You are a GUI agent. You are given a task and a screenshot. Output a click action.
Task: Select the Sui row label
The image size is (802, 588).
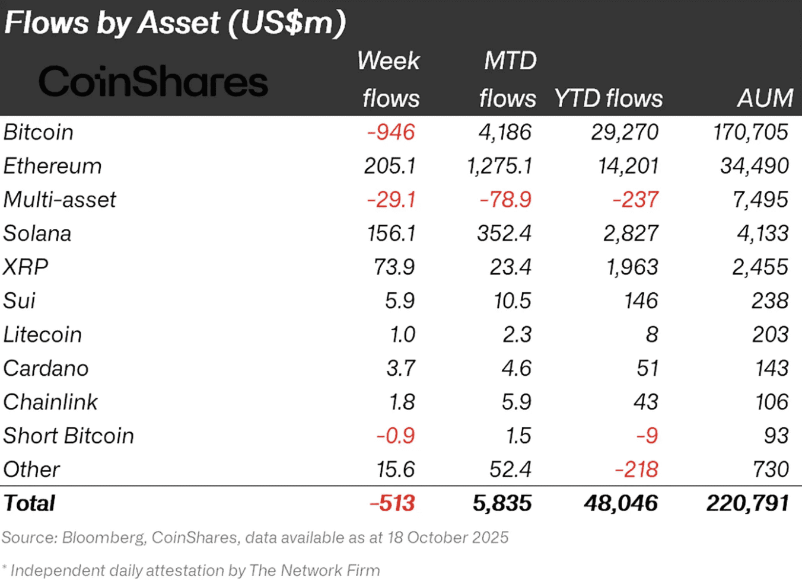[20, 301]
